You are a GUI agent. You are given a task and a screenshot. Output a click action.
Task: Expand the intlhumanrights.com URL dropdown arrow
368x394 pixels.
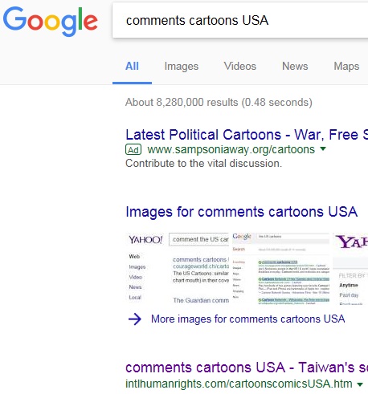tap(360, 384)
